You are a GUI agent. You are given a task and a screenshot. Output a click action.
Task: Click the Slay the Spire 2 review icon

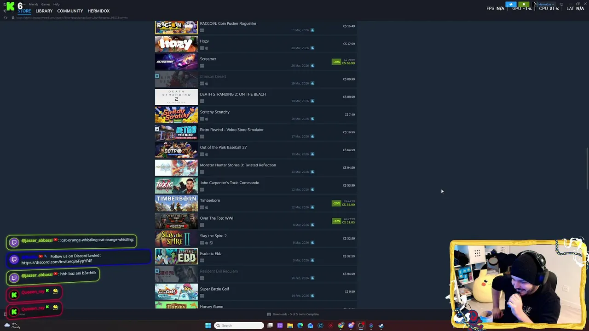312,243
